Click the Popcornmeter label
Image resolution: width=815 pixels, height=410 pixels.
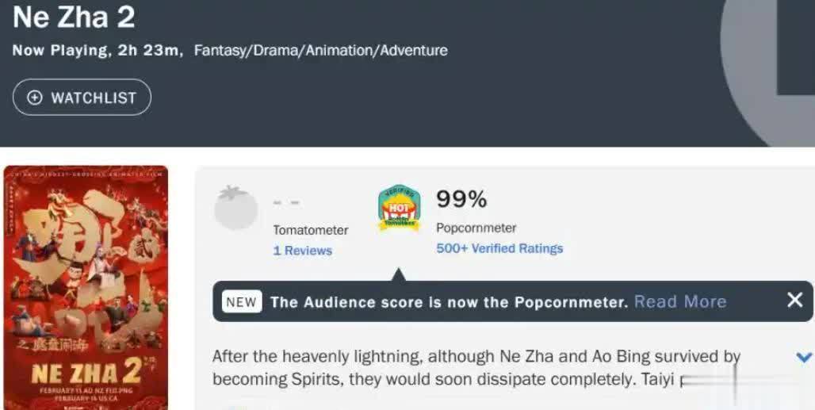pos(476,228)
